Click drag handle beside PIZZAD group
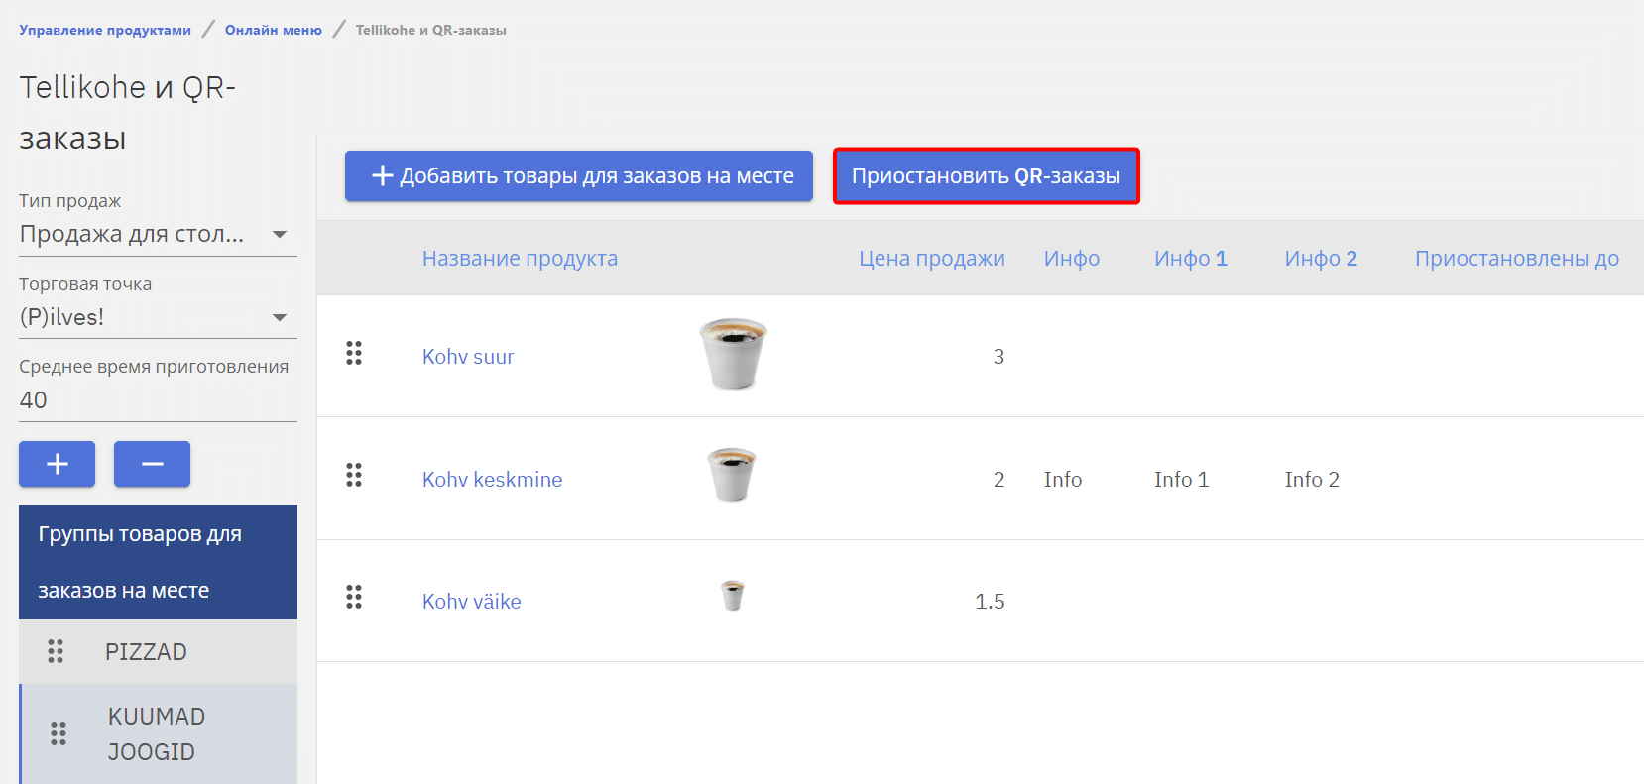1644x784 pixels. [56, 651]
